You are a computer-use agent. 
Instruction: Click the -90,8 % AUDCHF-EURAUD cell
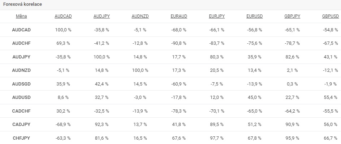click(x=179, y=43)
